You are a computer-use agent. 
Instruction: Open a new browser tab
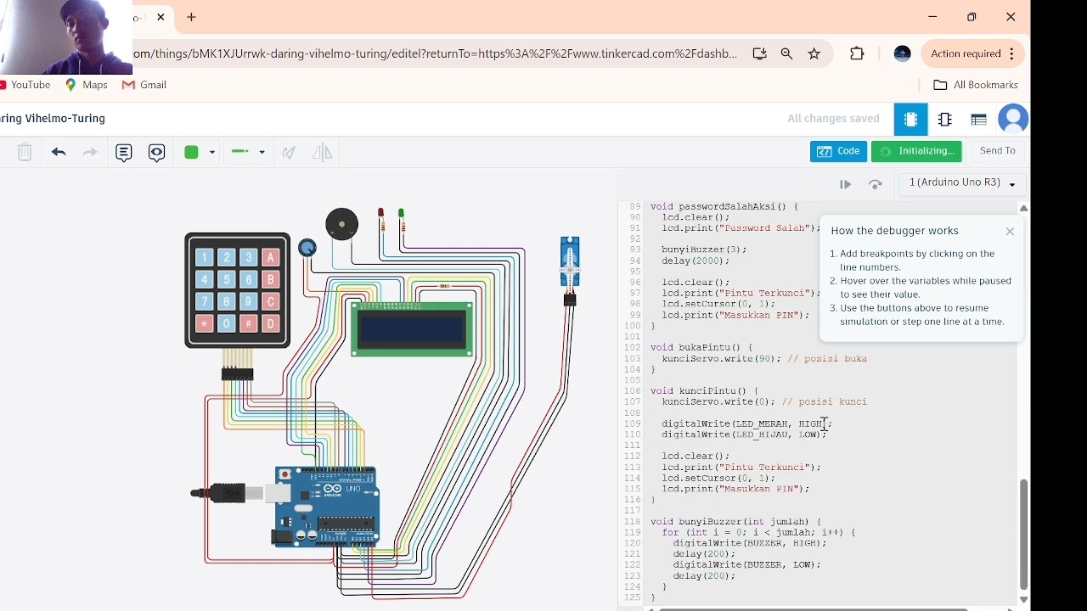click(192, 17)
